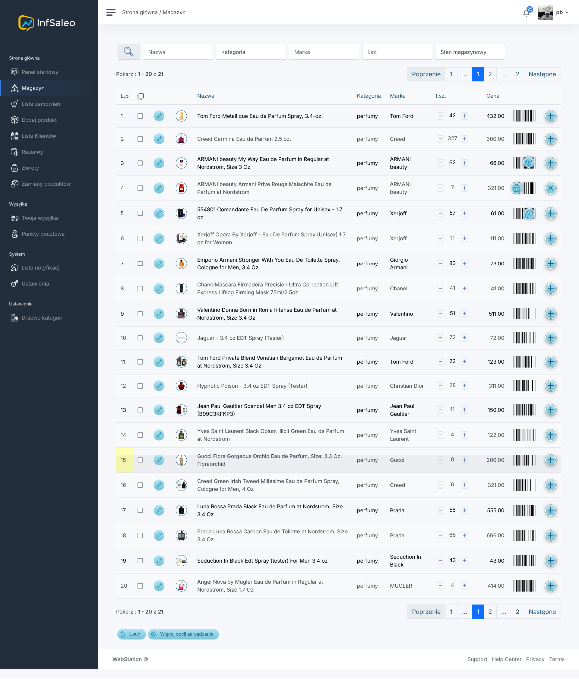This screenshot has width=579, height=679.
Task: Open the Kategoria filter dropdown
Action: tap(251, 52)
